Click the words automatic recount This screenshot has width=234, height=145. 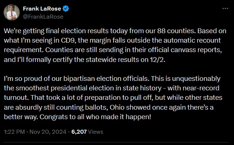pyautogui.click(x=192, y=40)
